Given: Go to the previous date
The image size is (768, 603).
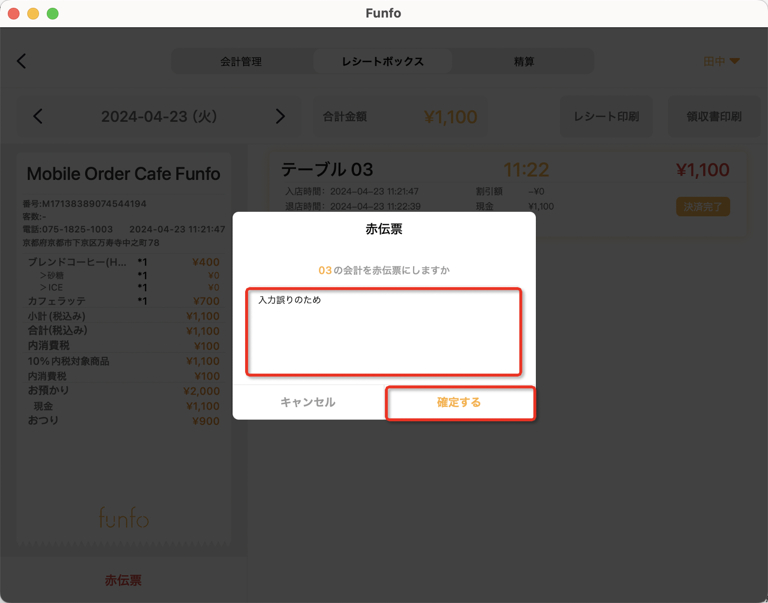Looking at the screenshot, I should point(38,116).
